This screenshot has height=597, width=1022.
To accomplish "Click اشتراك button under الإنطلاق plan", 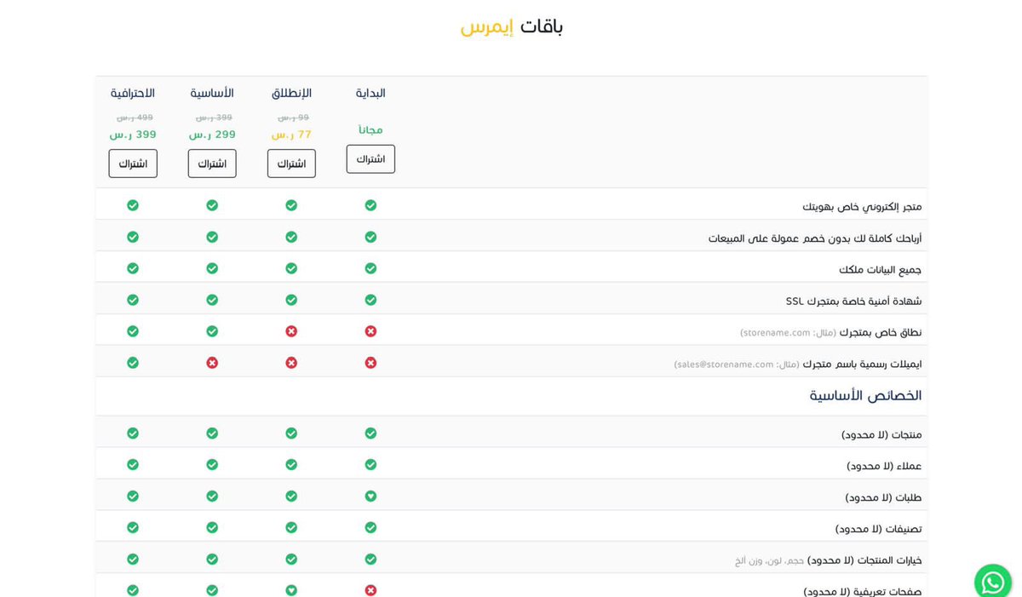I will pyautogui.click(x=291, y=164).
